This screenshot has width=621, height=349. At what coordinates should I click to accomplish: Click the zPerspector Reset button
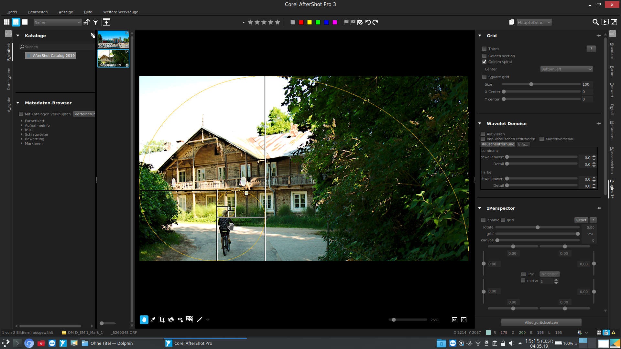click(581, 220)
